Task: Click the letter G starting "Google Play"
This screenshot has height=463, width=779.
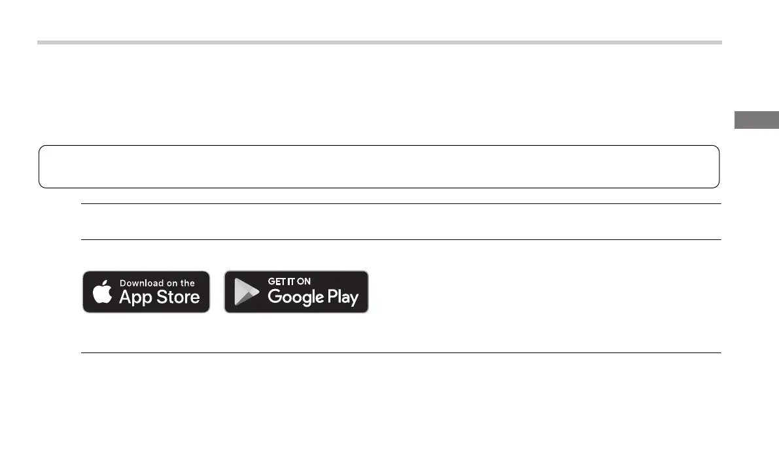Action: pos(274,298)
